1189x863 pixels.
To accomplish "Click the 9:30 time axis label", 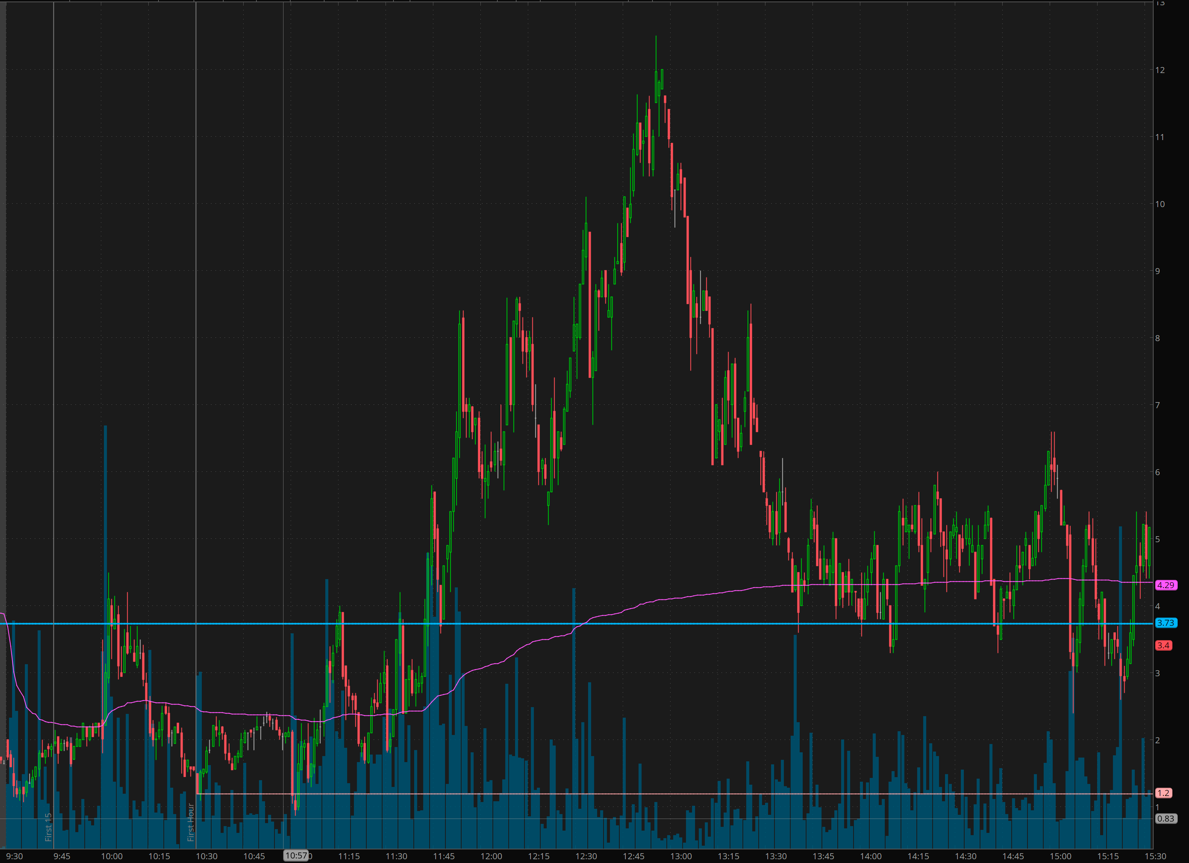I will point(14,856).
